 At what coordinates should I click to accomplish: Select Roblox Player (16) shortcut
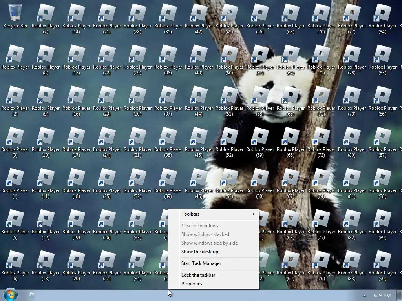point(76,101)
